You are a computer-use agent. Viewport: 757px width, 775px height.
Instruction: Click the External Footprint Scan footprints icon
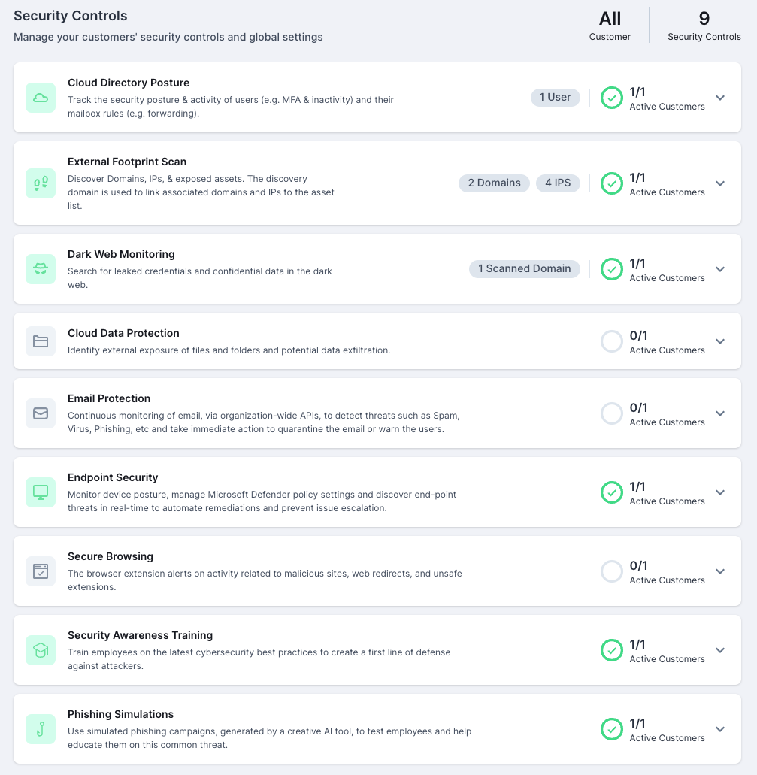point(41,183)
